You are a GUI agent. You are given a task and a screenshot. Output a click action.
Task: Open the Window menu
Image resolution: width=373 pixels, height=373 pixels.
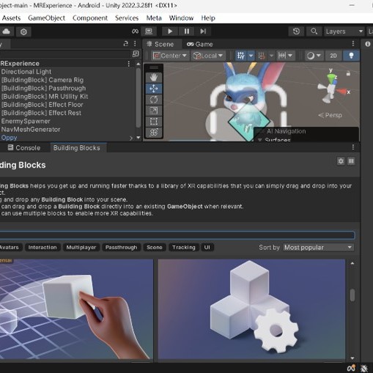coord(181,18)
